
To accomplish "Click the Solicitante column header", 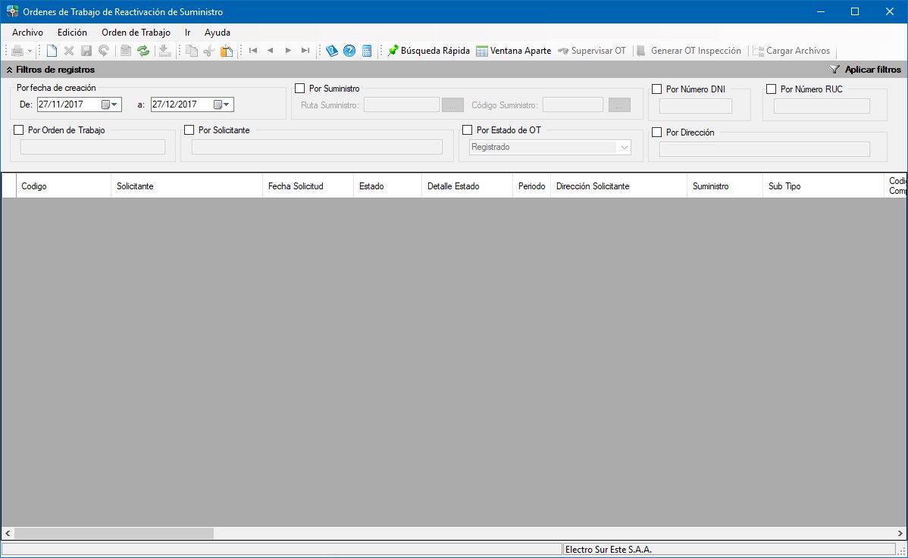I will (x=186, y=186).
